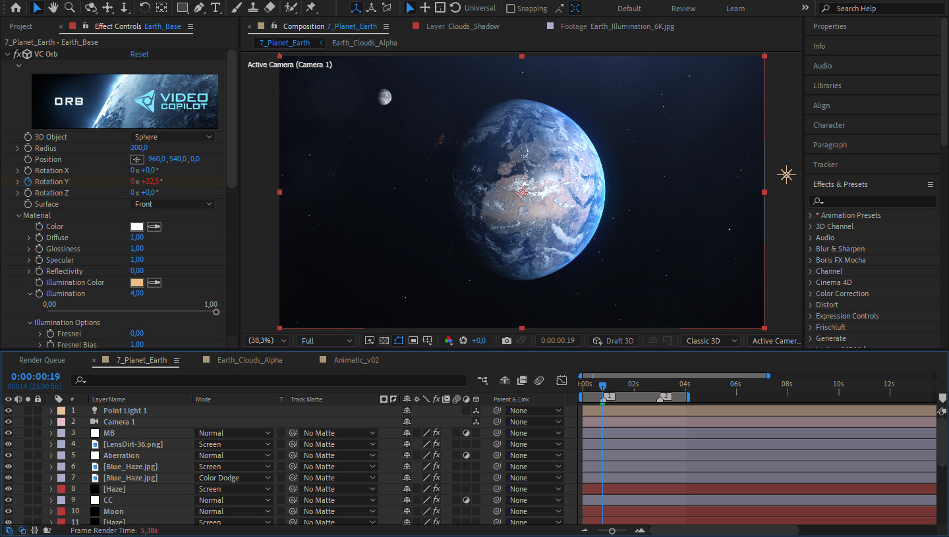Toggle visibility of LensDirt-36.png layer

9,444
